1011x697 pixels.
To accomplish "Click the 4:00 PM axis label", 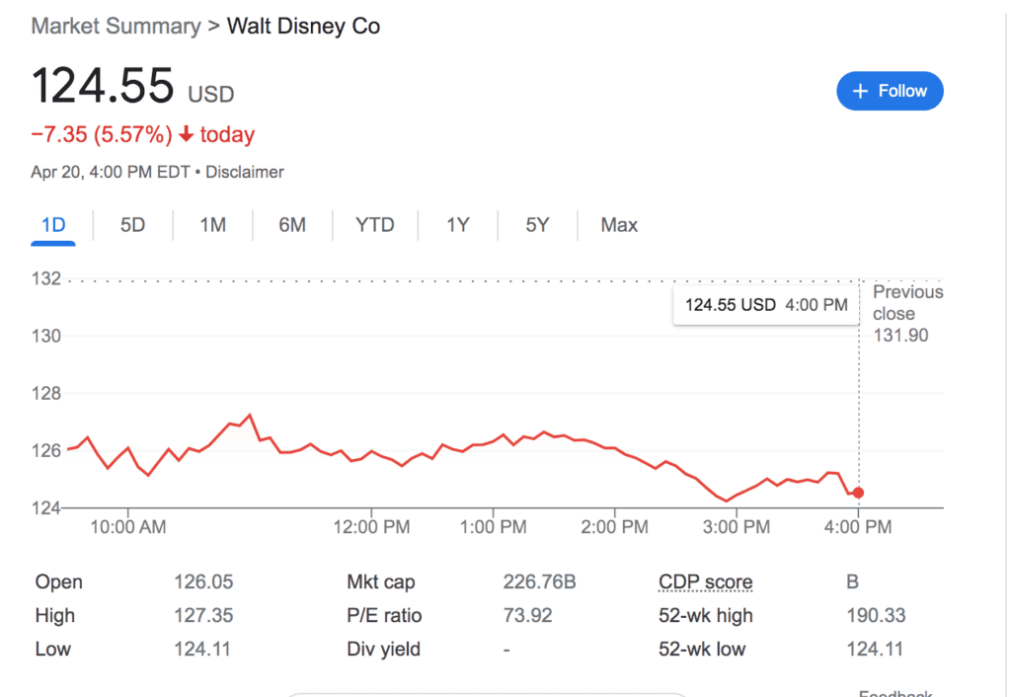I will (858, 527).
